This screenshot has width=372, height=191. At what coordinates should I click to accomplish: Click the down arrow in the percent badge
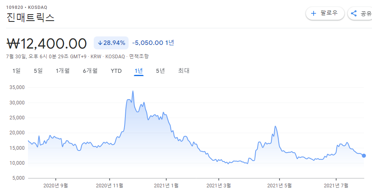click(100, 43)
